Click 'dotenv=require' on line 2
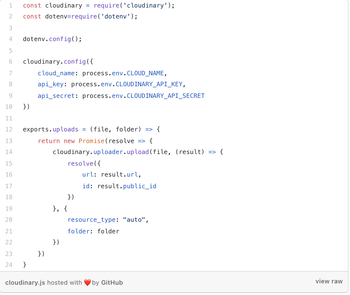This screenshot has width=350, height=295. (x=71, y=16)
